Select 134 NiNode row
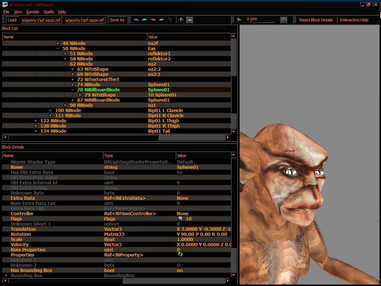Viewport: 381px width, 286px height. click(x=116, y=131)
